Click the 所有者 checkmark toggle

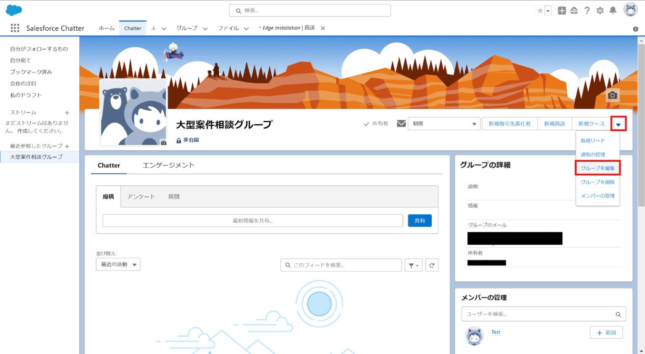point(366,123)
